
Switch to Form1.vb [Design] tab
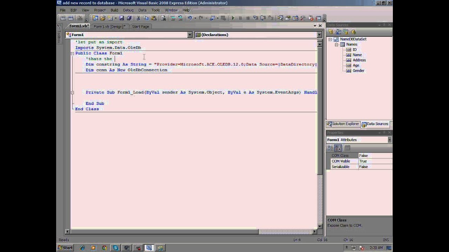pos(110,26)
